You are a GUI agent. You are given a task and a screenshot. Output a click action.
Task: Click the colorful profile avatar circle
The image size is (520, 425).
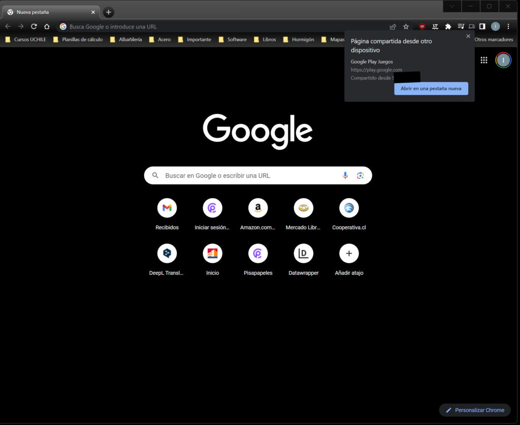(503, 60)
